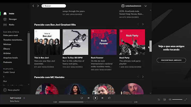
Task: Go forward with the right navigation arrow
Action: coord(38,6)
